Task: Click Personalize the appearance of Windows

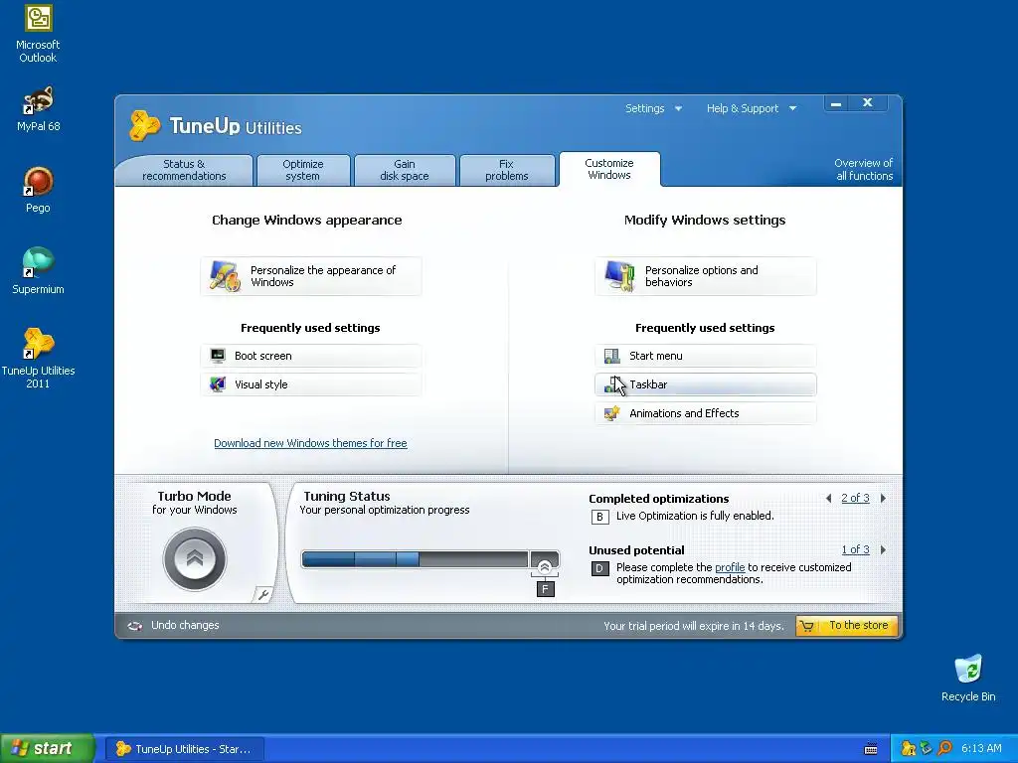Action: pos(311,276)
